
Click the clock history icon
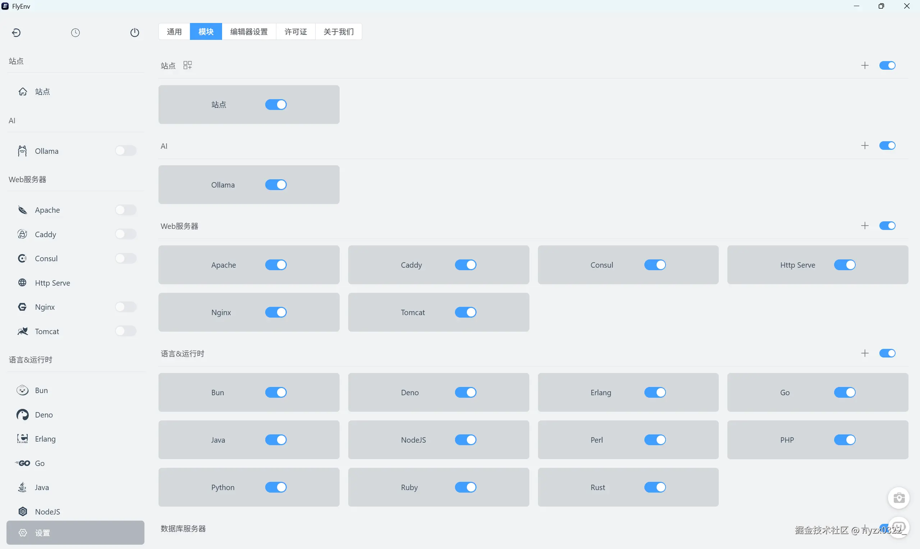[75, 33]
